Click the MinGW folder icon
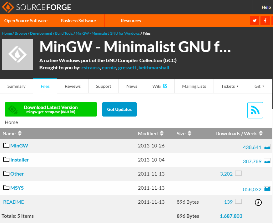273x224 pixels. click(x=6, y=145)
